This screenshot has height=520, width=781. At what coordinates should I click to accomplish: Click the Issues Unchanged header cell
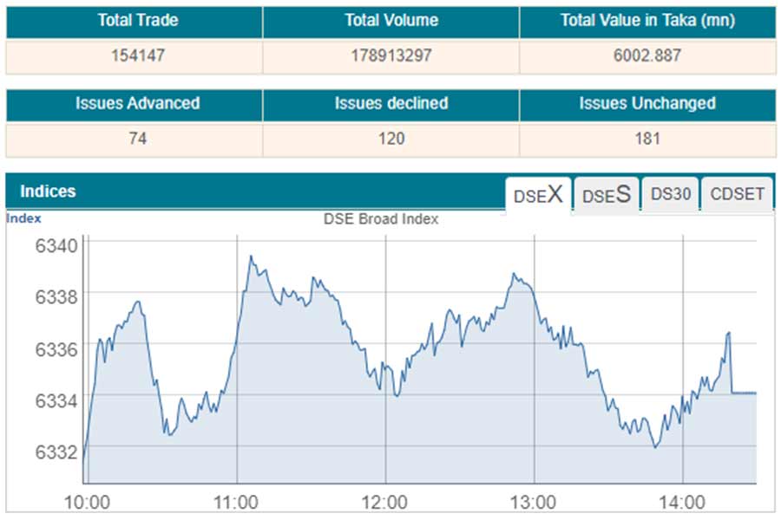pos(647,103)
